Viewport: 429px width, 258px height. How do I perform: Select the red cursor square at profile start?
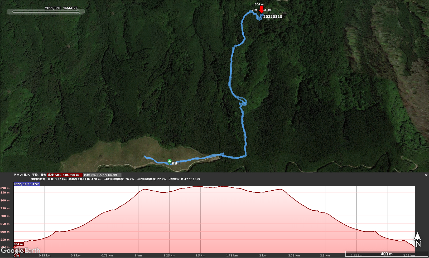(14, 247)
